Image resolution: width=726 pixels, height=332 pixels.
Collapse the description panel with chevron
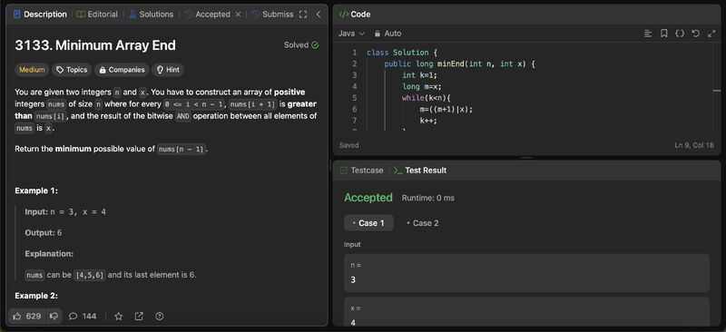pos(319,15)
